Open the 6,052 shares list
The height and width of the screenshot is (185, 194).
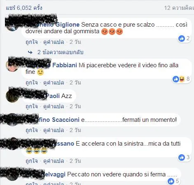[24, 8]
